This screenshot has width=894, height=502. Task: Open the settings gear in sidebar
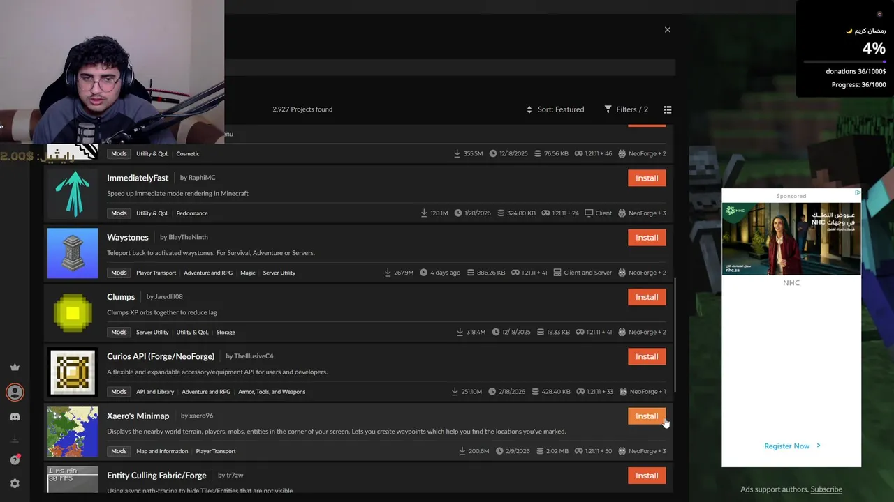click(x=15, y=483)
